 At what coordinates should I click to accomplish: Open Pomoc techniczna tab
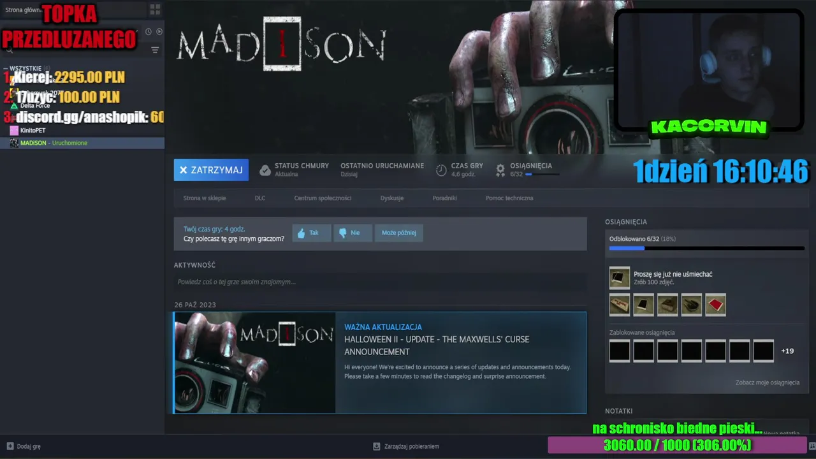509,198
